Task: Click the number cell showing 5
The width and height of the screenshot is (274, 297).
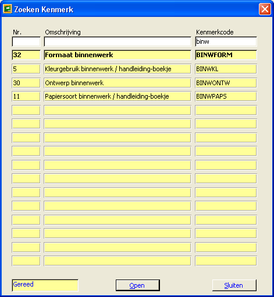Action: pos(26,69)
